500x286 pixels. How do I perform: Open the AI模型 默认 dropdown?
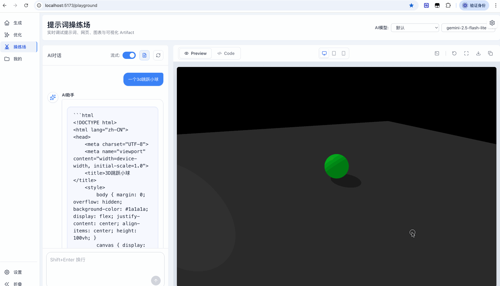pos(415,28)
